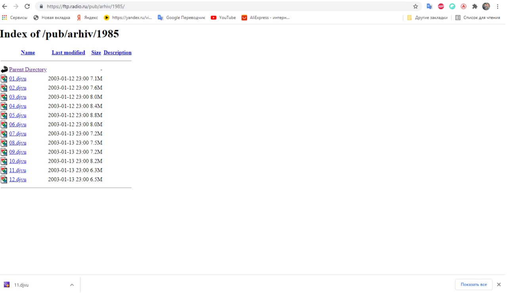Click the file icon beside 07.djvu
The width and height of the screenshot is (507, 294).
pyautogui.click(x=4, y=133)
